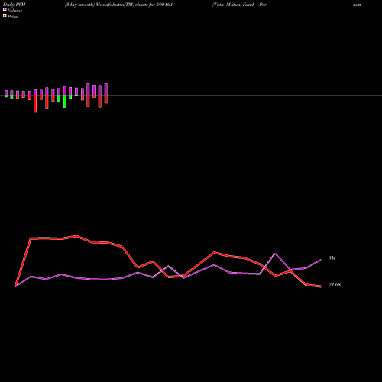Image resolution: width=382 pixels, height=382 pixels.
Task: Click the red-green Price legend swatch
Action: [x=5, y=16]
